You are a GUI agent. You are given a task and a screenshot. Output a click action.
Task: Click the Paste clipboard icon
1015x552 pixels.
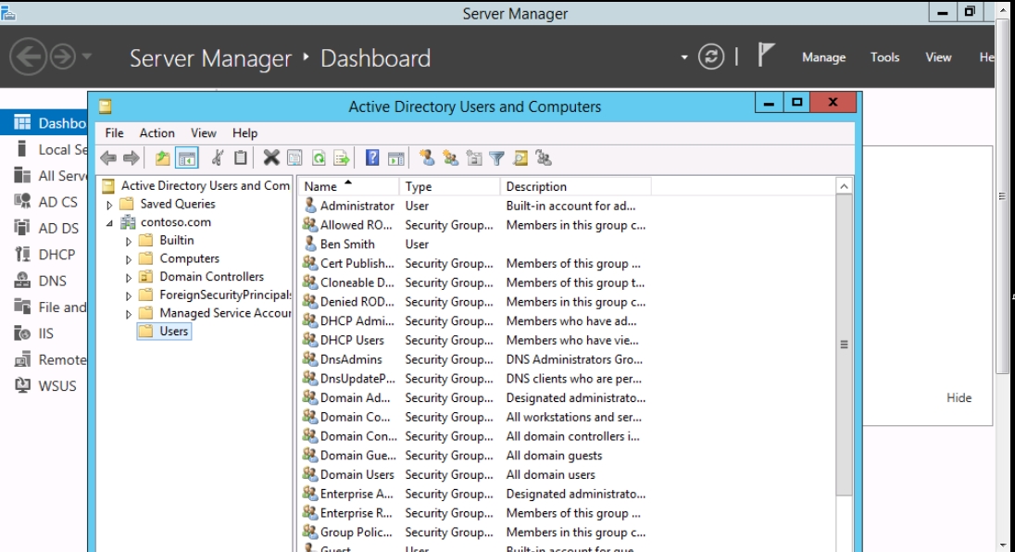point(241,157)
